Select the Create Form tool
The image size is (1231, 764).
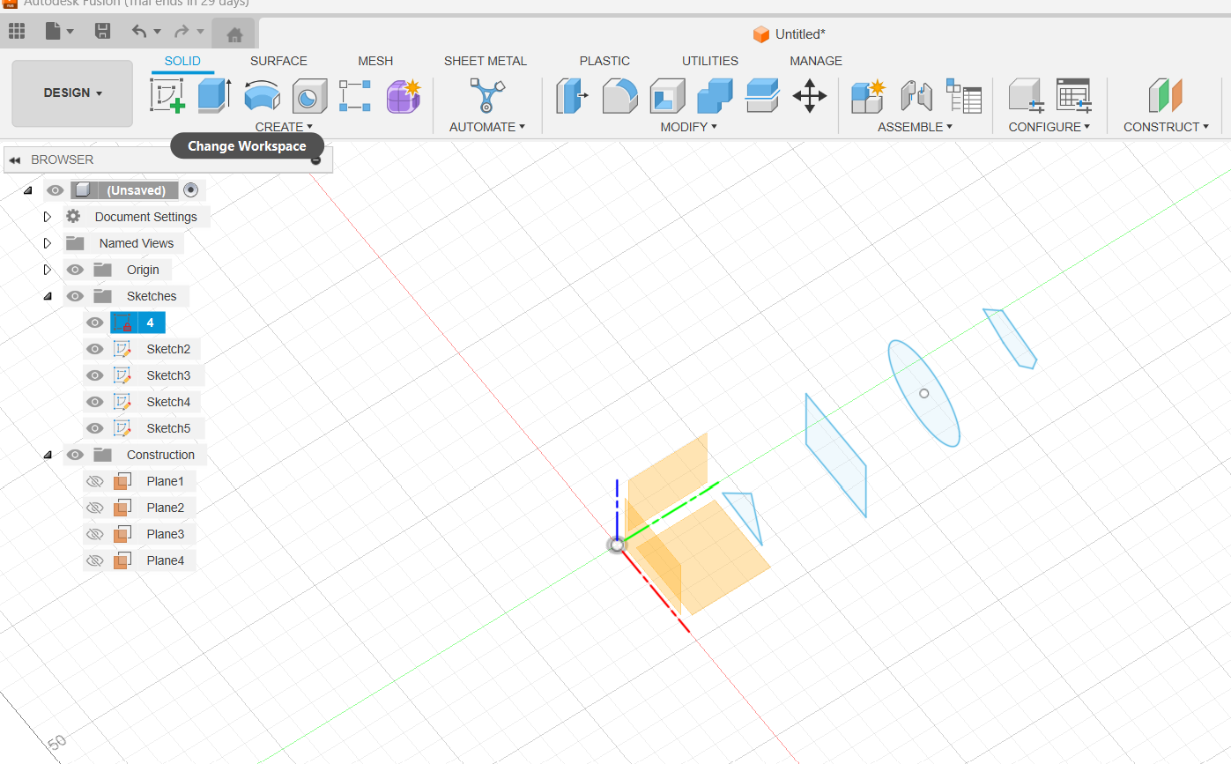[x=404, y=95]
